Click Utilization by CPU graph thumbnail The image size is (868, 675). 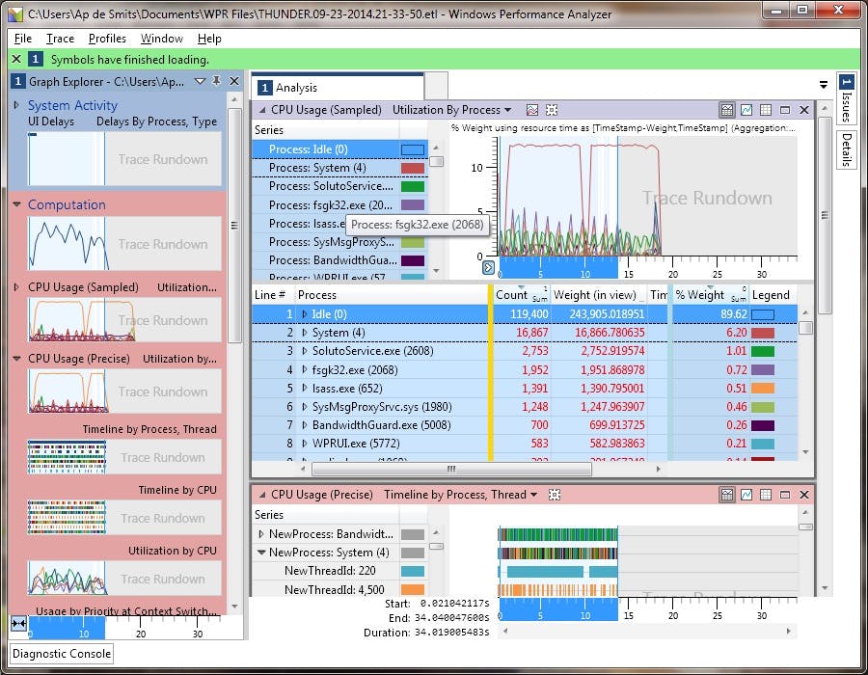pyautogui.click(x=124, y=579)
